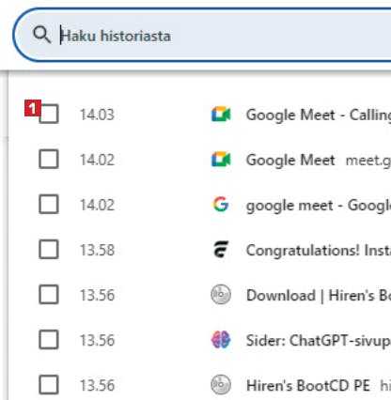The height and width of the screenshot is (400, 391).
Task: Open the Hiren's BootCD PE history link
Action: 308,385
